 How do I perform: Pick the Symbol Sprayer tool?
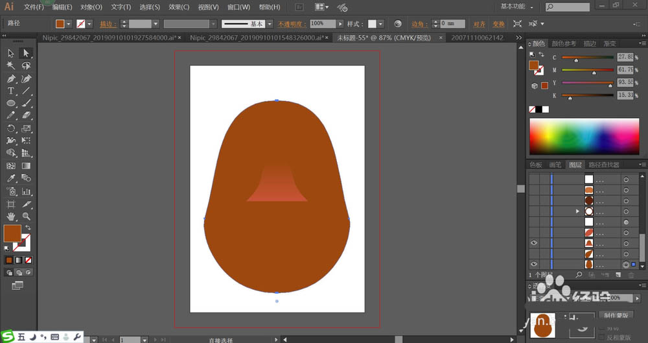11,191
